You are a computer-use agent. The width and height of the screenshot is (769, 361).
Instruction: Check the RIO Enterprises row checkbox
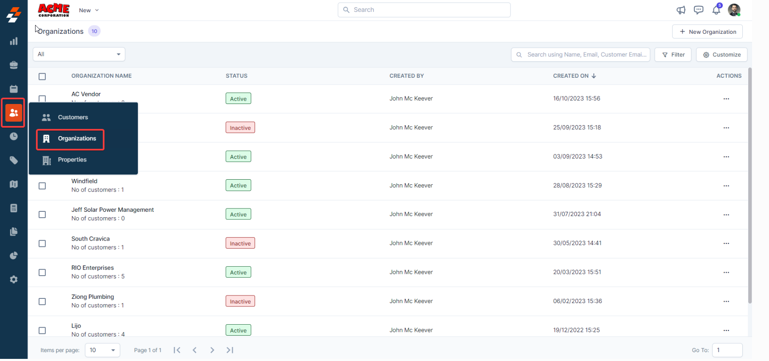tap(42, 273)
